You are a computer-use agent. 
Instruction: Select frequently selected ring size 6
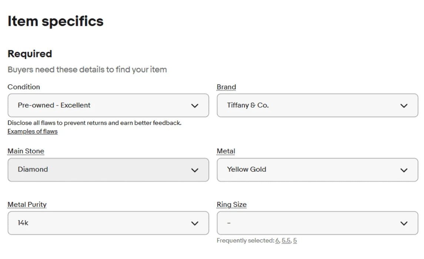pos(277,240)
